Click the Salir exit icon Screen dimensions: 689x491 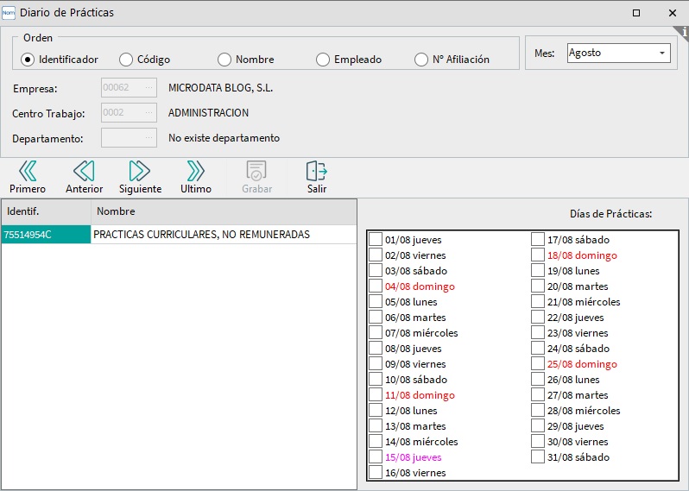tap(317, 171)
